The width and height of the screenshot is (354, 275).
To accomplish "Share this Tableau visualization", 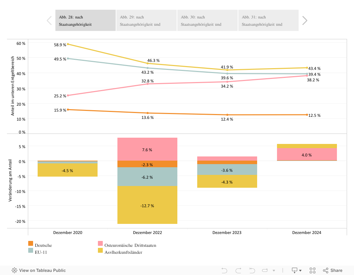I will pos(333,270).
